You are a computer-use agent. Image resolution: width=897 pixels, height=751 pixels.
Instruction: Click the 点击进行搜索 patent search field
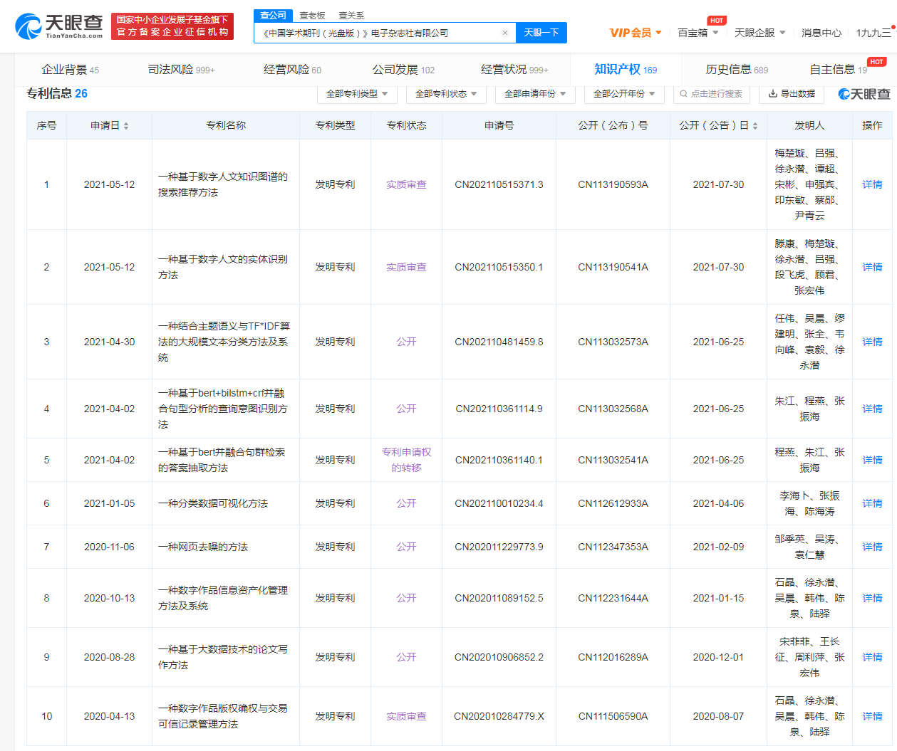click(711, 94)
